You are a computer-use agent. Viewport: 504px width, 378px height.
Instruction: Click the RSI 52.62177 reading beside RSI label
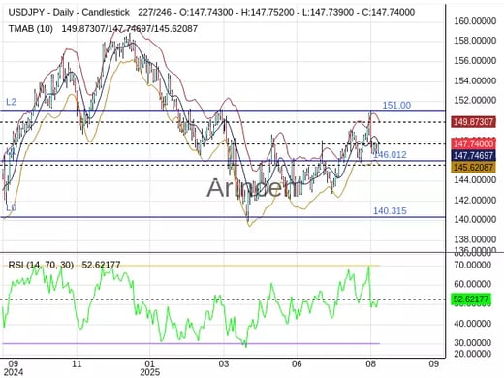[101, 265]
